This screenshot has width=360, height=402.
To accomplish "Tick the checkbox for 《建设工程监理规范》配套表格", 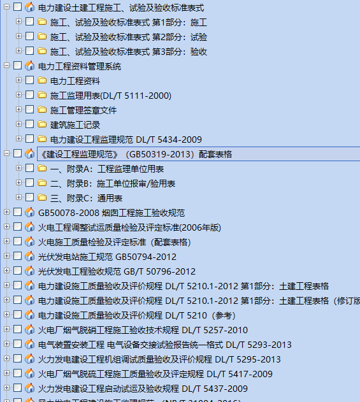I will click(x=17, y=154).
